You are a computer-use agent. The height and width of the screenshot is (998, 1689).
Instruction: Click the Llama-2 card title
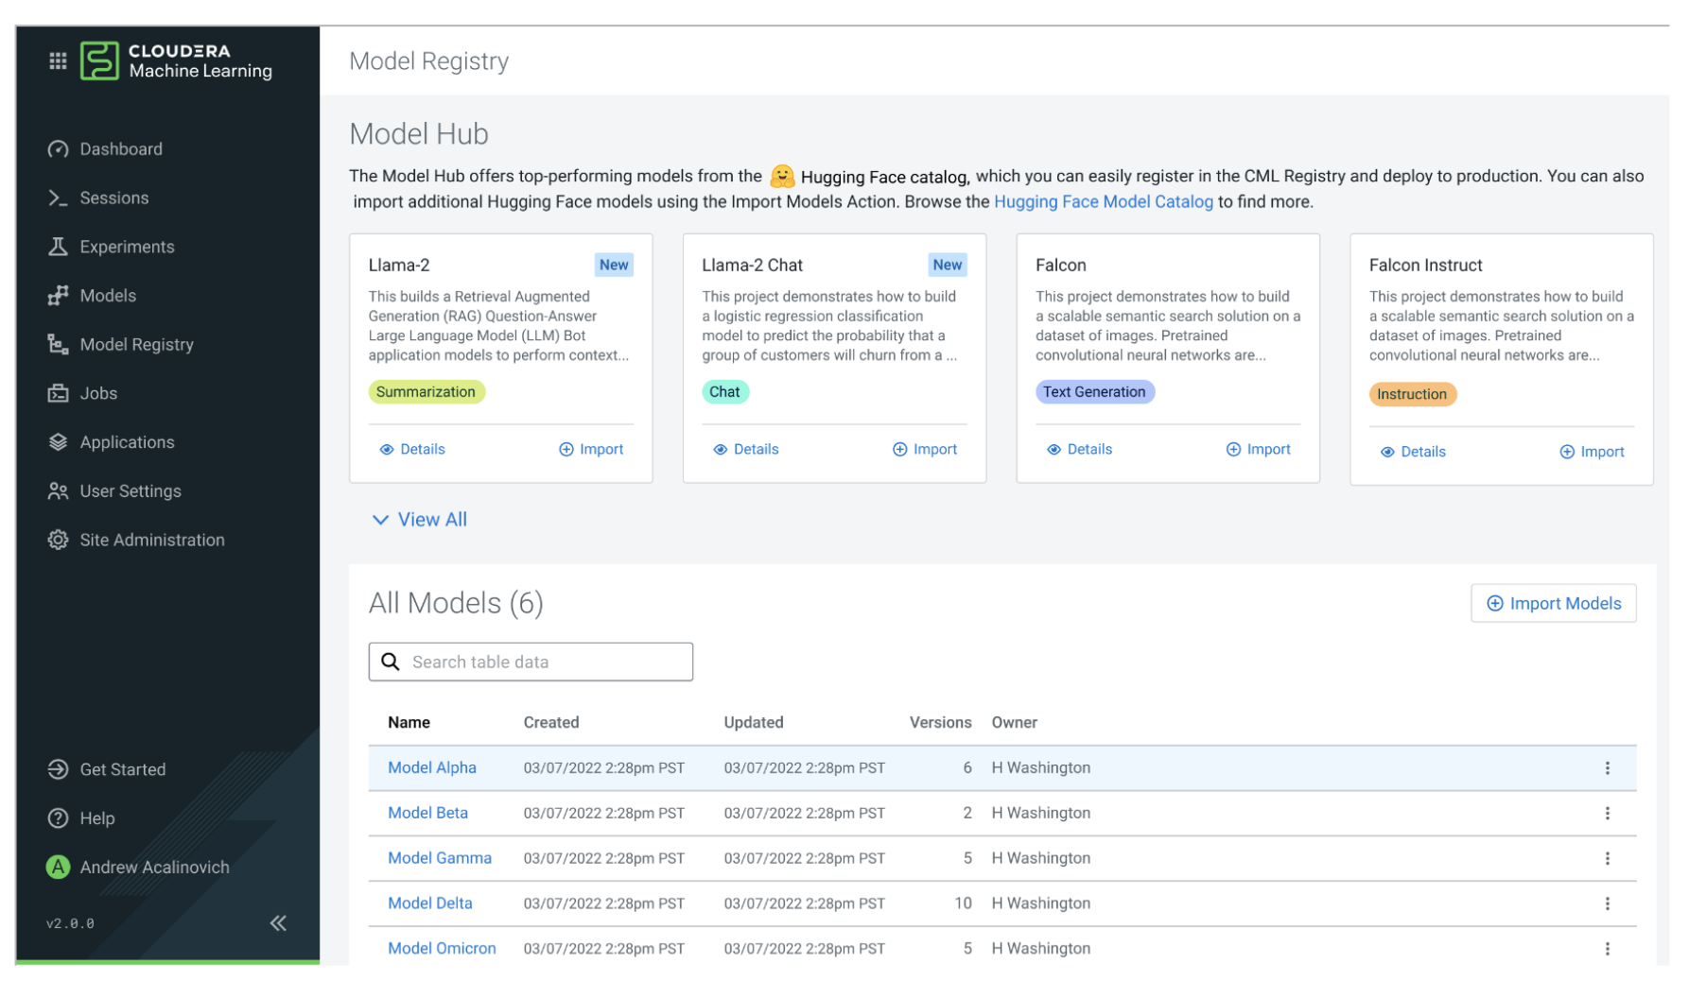tap(399, 266)
